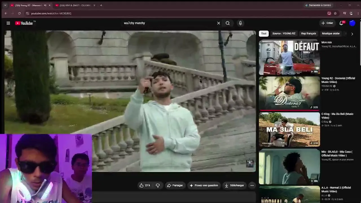The image size is (361, 203).
Task: Clear the search box with the X
Action: 219,23
